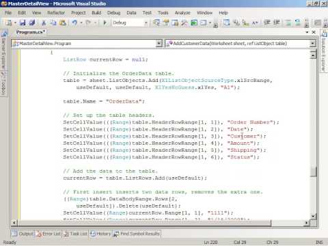Image resolution: width=328 pixels, height=246 pixels.
Task: Click the Copy toolbar icon
Action: [x=53, y=23]
